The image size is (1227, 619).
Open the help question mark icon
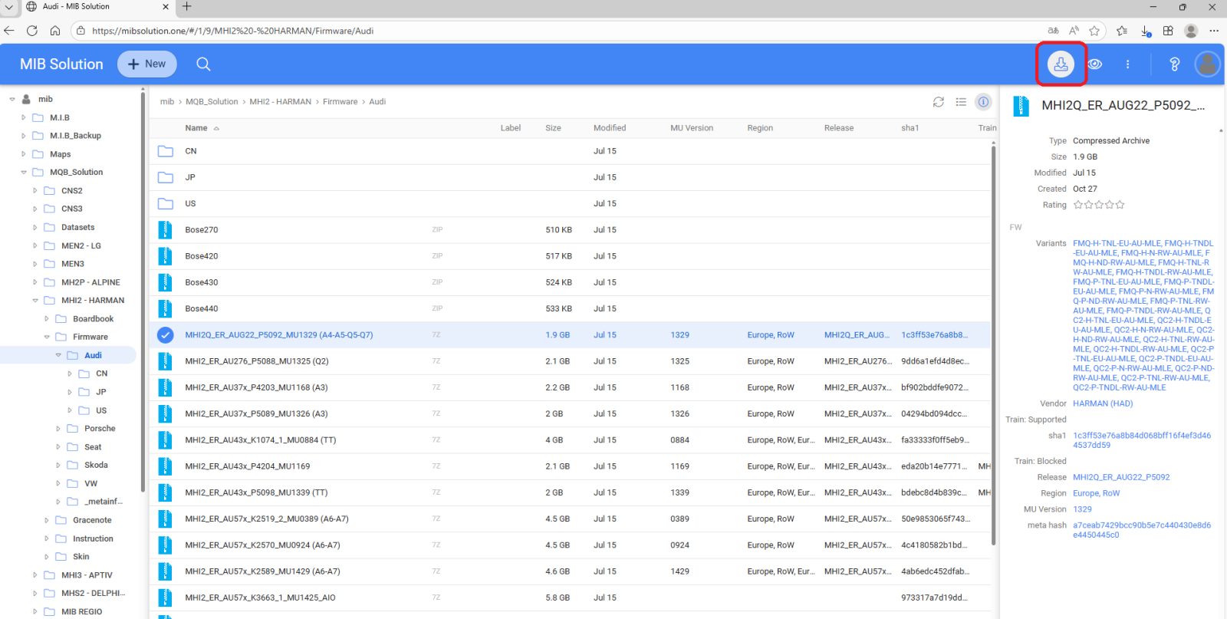pyautogui.click(x=1174, y=64)
